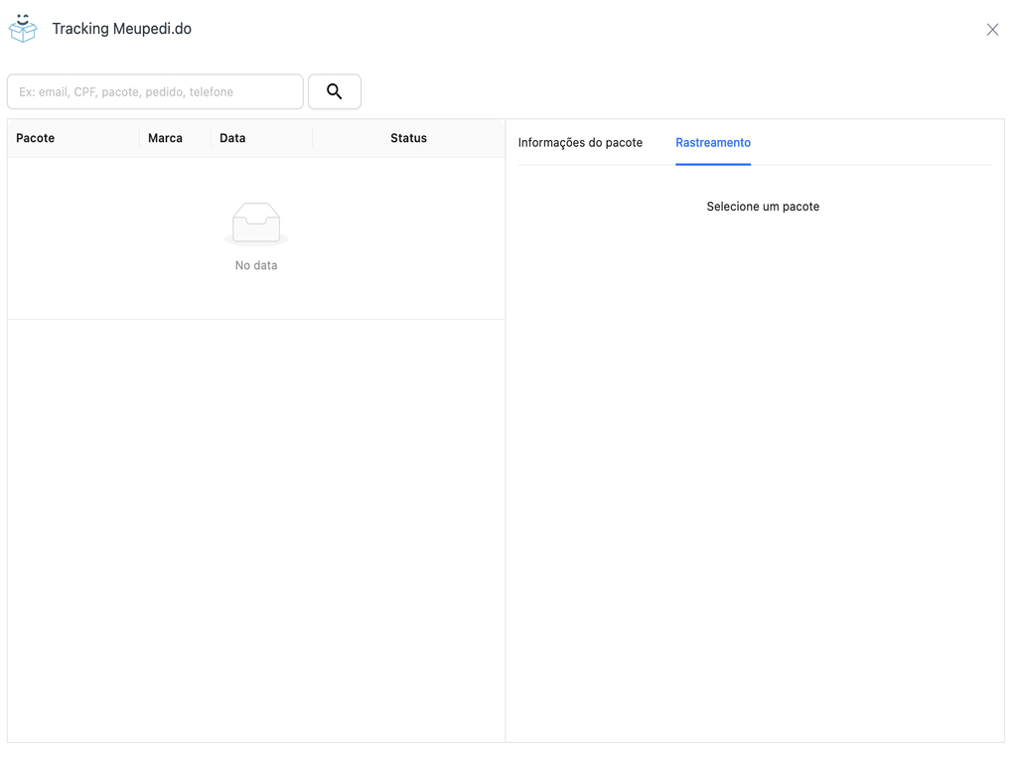
Task: Click the search input field
Action: tap(155, 91)
